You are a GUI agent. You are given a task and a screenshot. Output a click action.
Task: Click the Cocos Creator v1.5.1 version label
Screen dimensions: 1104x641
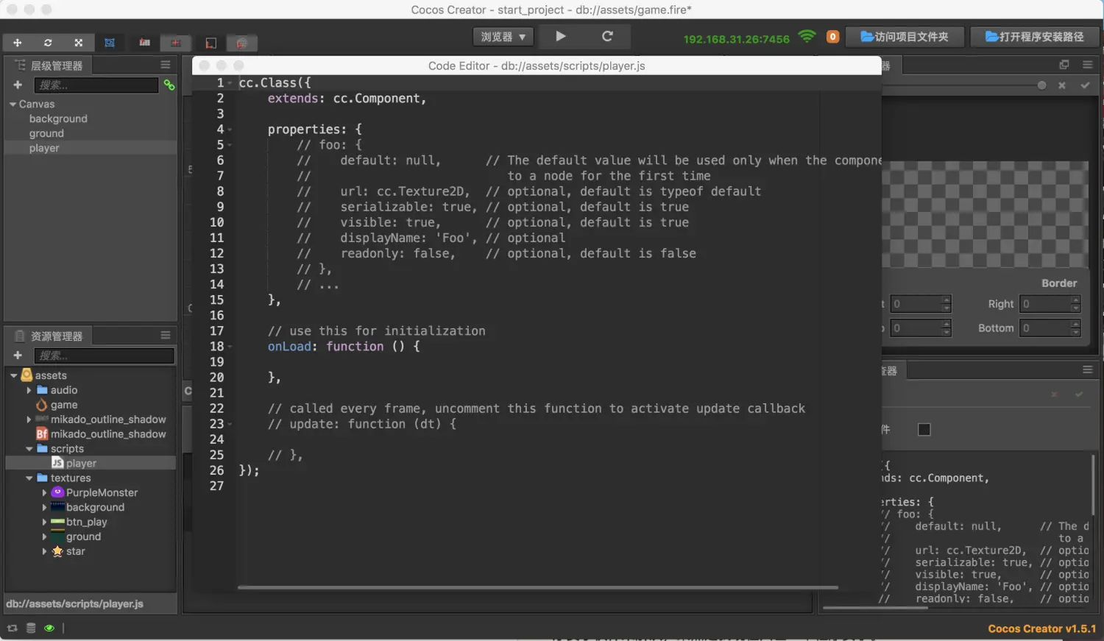point(1041,628)
